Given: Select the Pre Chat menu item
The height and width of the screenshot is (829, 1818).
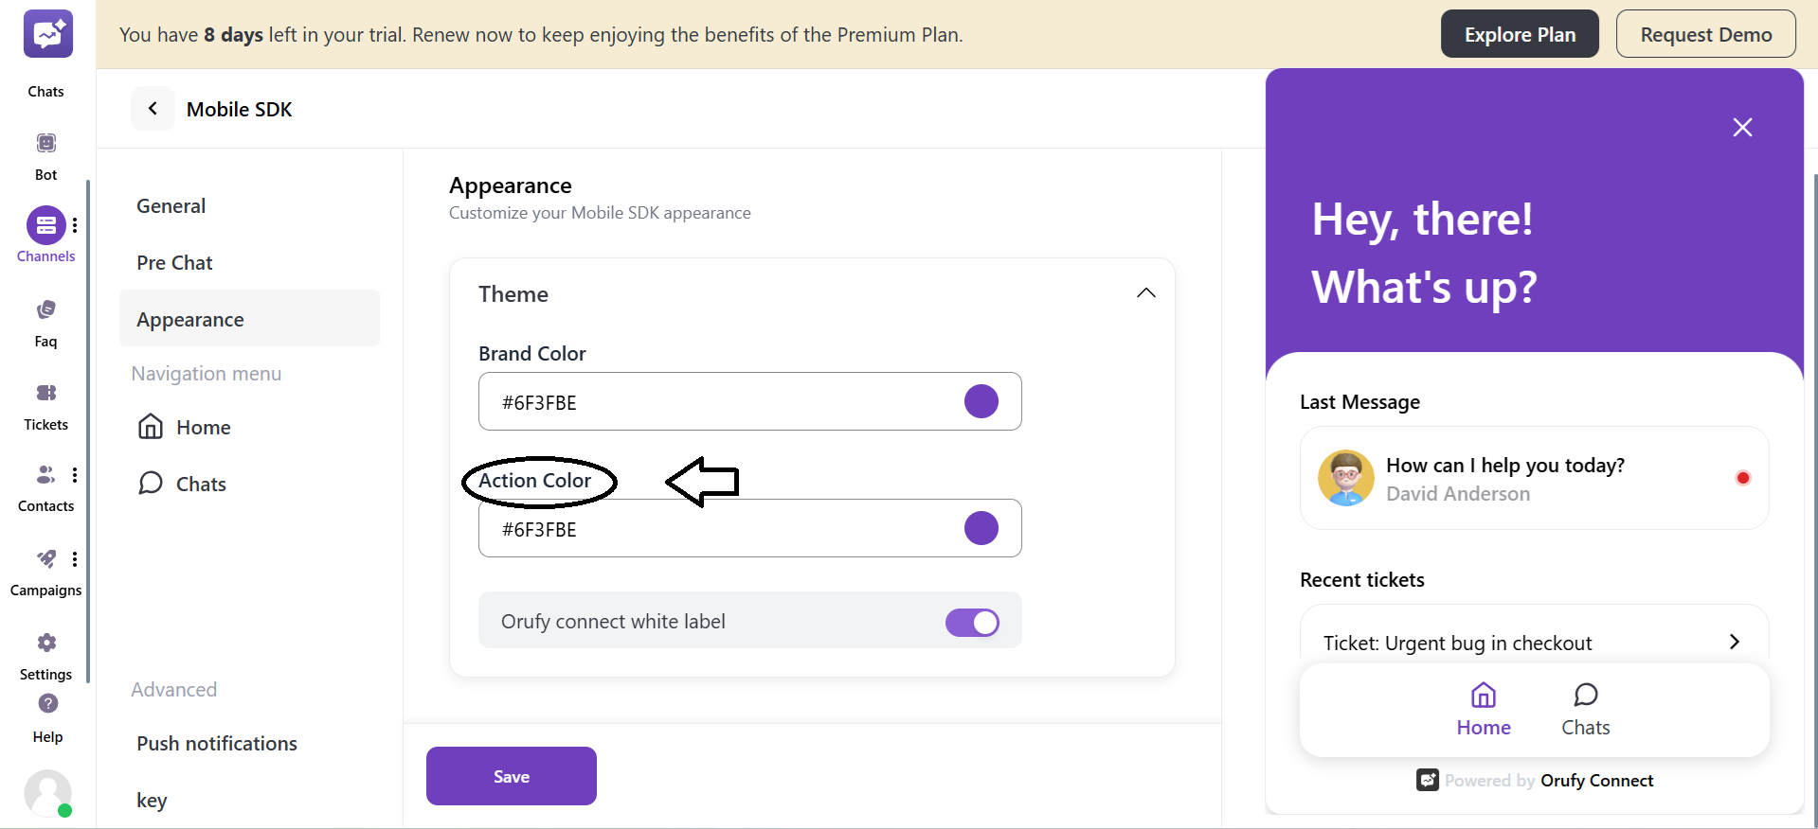Looking at the screenshot, I should click(174, 263).
